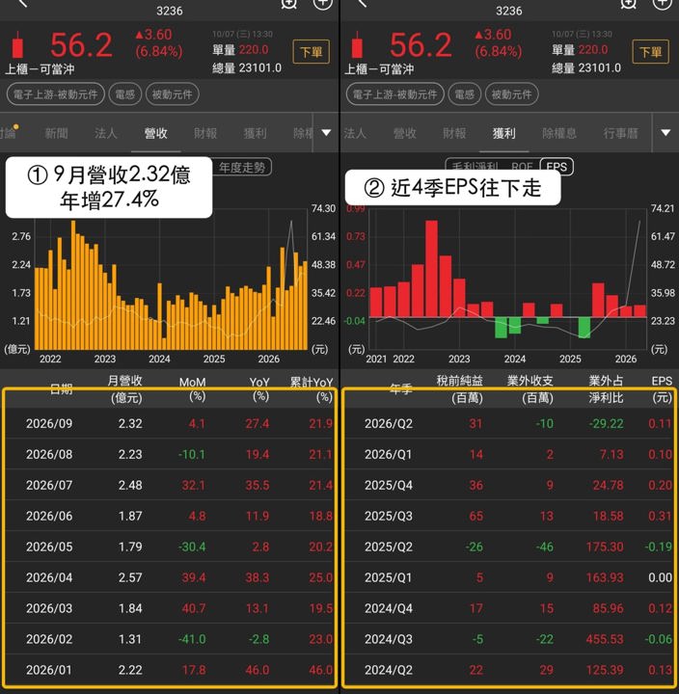
Task: Select the 被動元件 tag in the right panel
Action: tap(511, 94)
